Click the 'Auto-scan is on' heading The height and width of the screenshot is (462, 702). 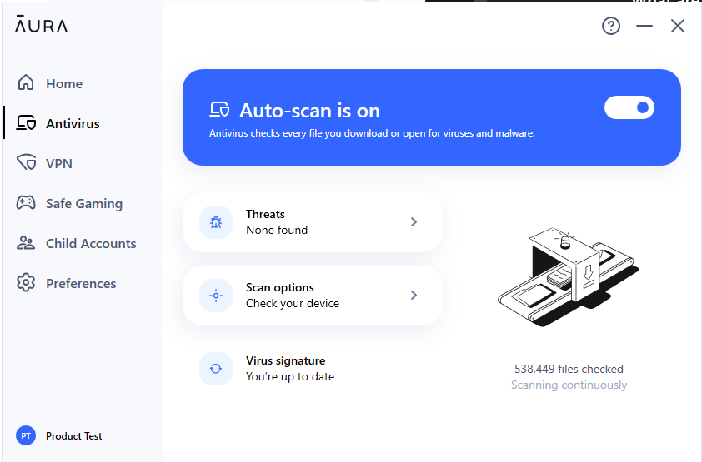310,111
